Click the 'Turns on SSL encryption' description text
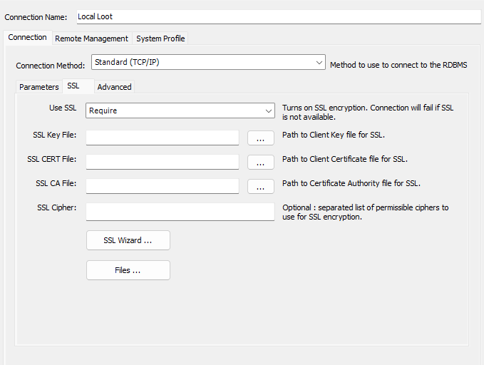Screen dimensions: 484x365 [x=368, y=113]
